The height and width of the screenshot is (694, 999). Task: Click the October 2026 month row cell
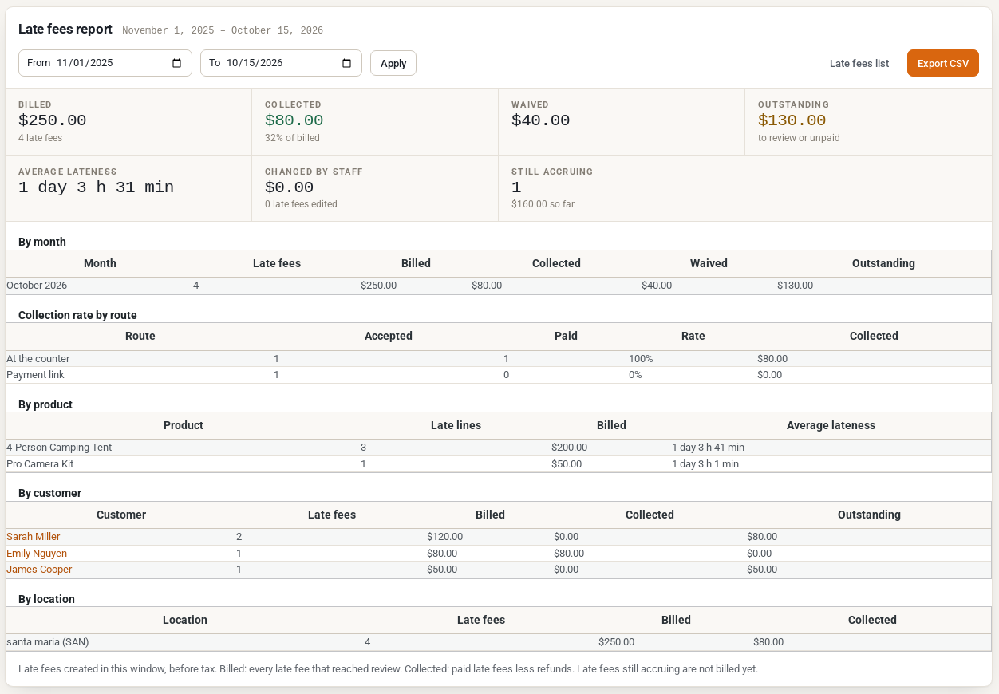click(x=37, y=286)
